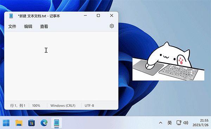The width and height of the screenshot is (211, 129).
Task: Switch the 英 input method indicator
Action: (170, 123)
